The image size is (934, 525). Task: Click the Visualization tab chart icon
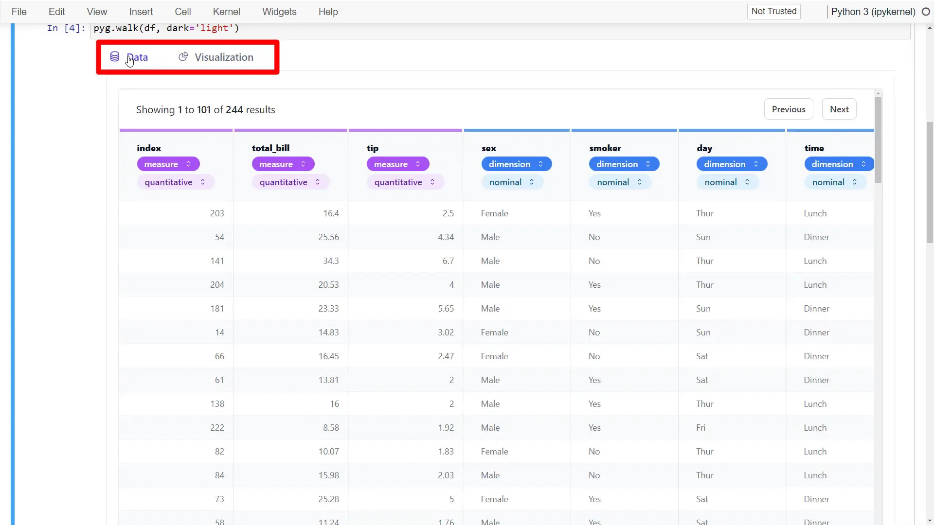tap(183, 57)
